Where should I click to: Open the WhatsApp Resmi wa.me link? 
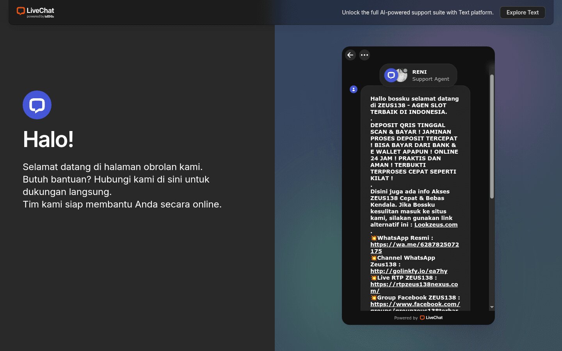414,248
